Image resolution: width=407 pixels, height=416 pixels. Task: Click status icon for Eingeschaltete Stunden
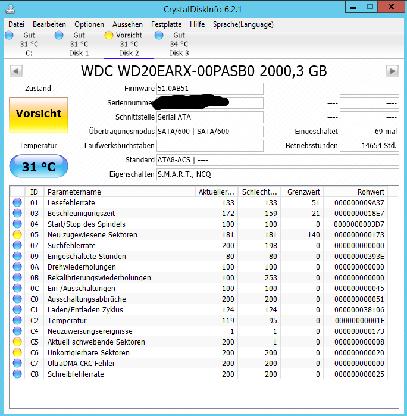(x=17, y=256)
